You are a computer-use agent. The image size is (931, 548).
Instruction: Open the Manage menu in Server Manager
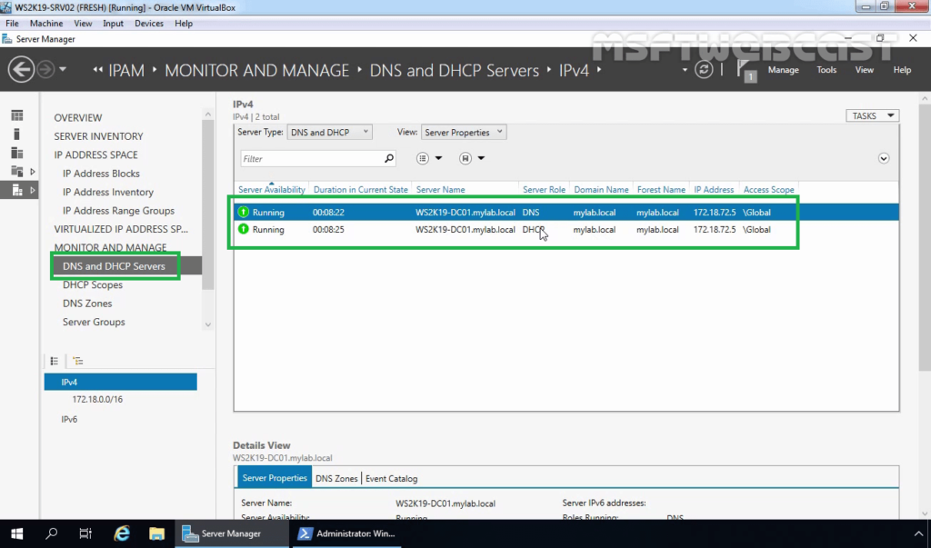click(x=783, y=69)
